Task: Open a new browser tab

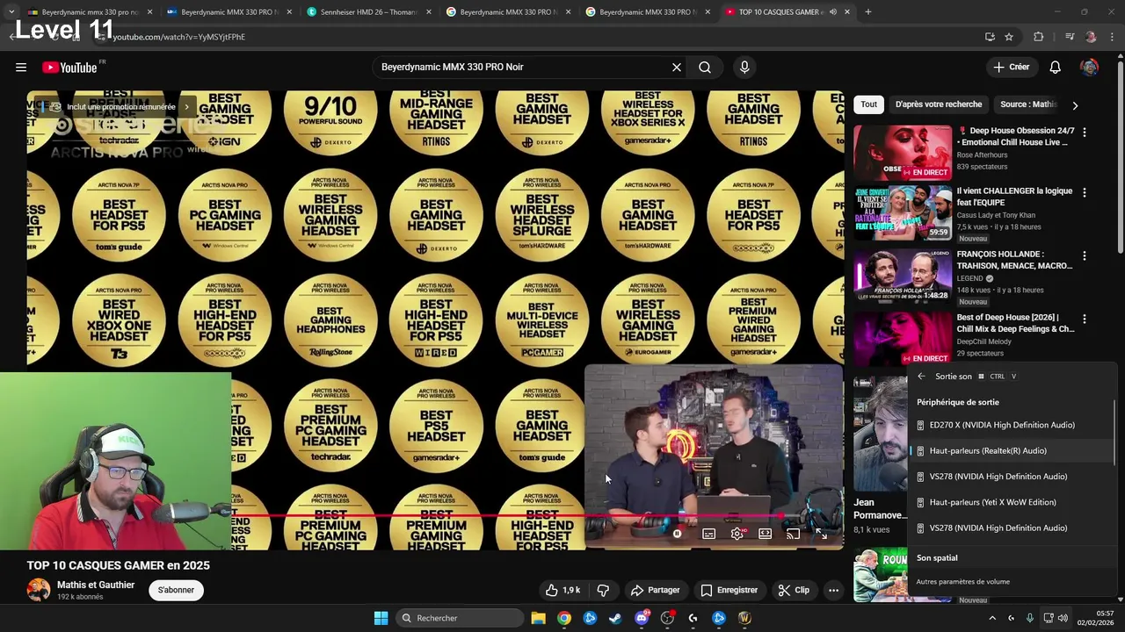Action: pos(868,12)
